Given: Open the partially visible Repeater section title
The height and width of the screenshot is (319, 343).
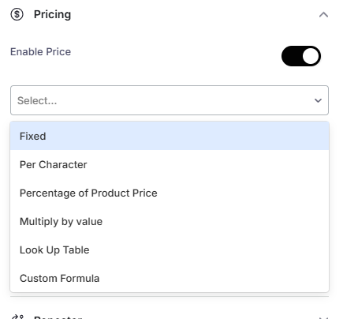Looking at the screenshot, I should pos(58,317).
